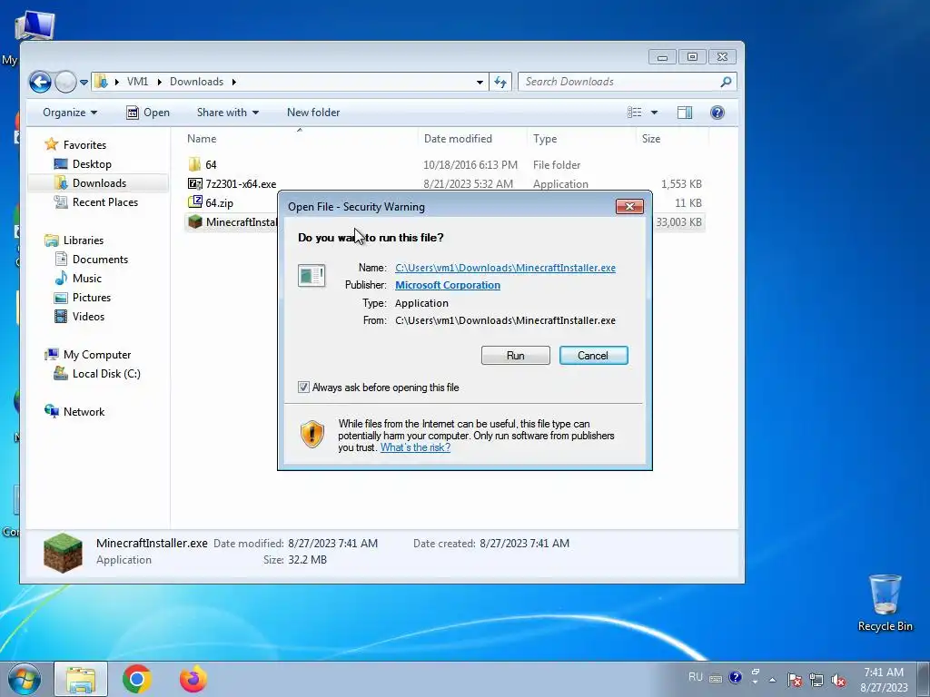
Task: Click Open in Explorer toolbar
Action: [x=148, y=113]
